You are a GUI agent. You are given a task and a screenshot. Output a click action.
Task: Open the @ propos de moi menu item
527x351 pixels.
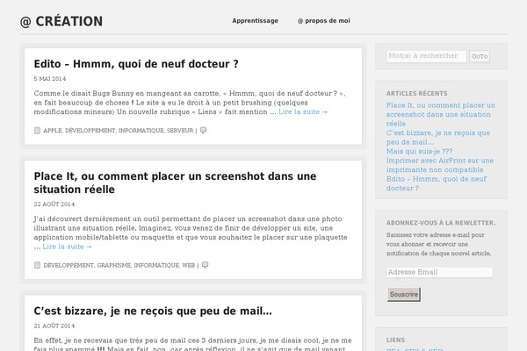click(323, 21)
